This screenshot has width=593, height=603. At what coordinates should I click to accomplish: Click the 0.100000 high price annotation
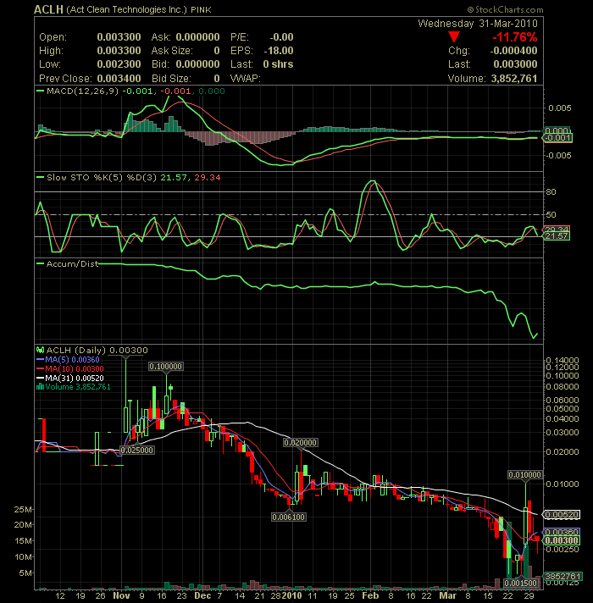tap(166, 367)
